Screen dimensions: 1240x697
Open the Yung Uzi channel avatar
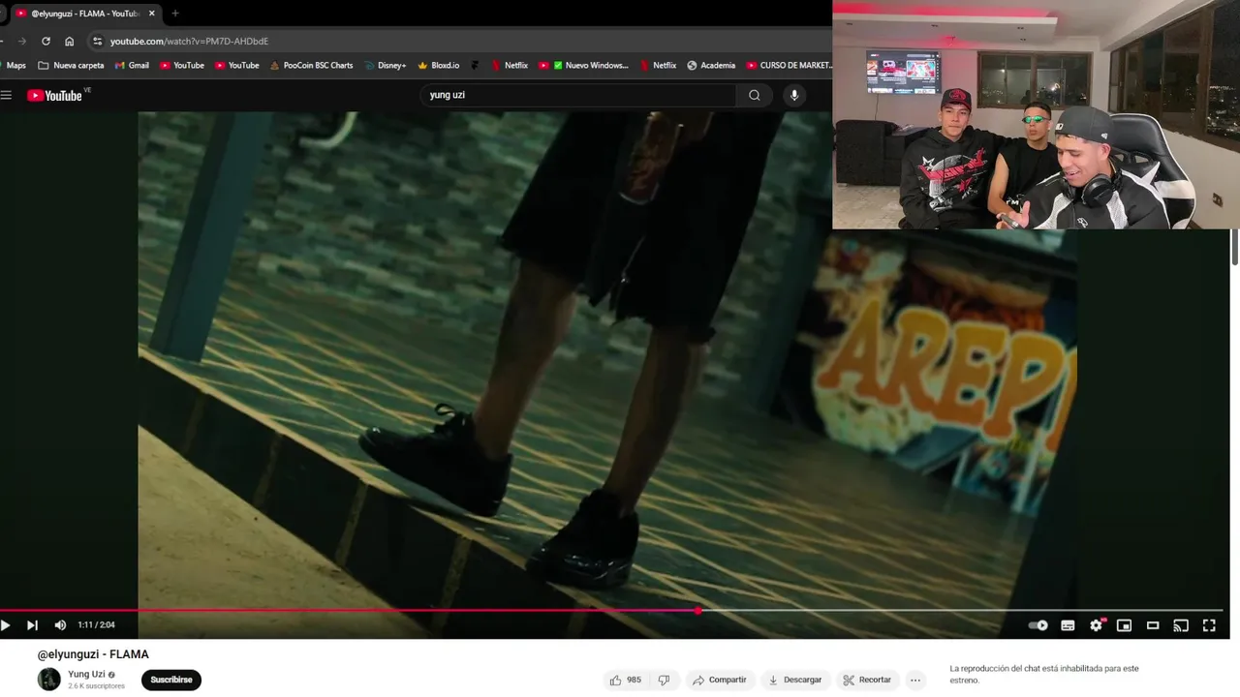[x=48, y=680]
